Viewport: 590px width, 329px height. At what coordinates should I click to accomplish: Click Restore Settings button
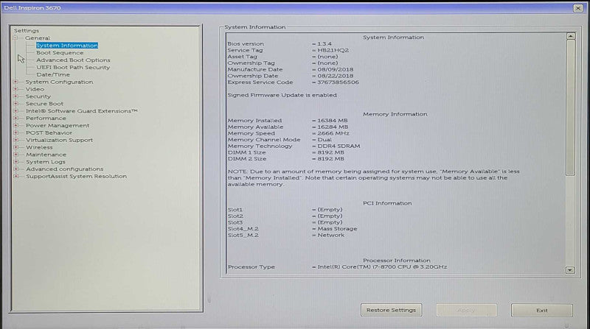pos(392,310)
